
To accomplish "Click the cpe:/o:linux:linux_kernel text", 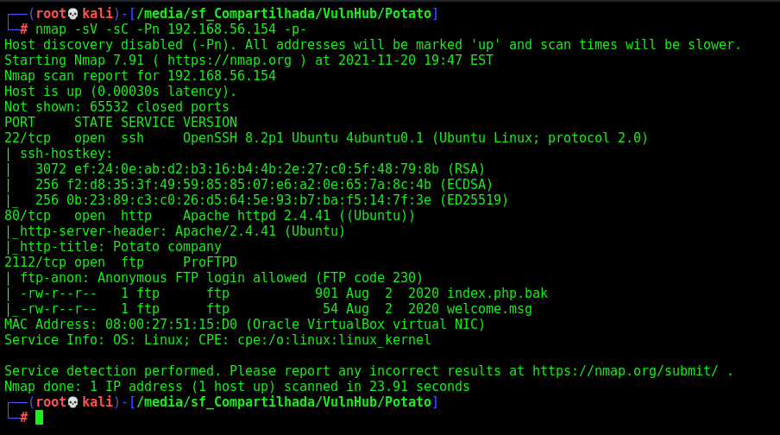I will pyautogui.click(x=334, y=340).
